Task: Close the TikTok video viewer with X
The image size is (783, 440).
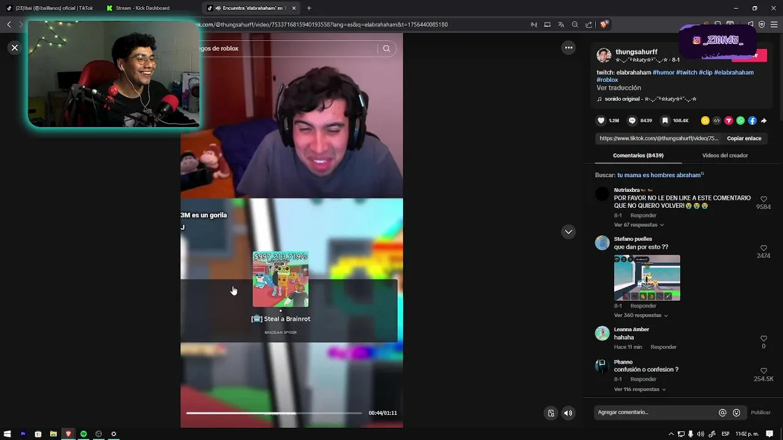Action: tap(15, 48)
